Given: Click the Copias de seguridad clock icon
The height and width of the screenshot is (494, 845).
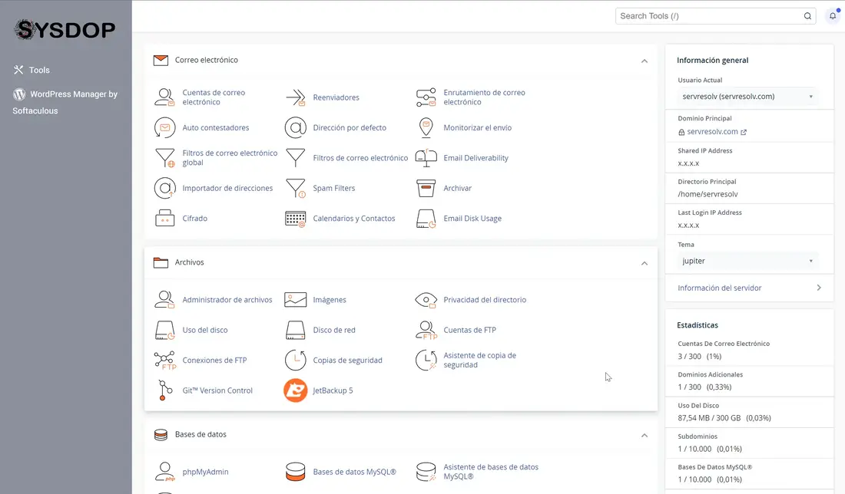Looking at the screenshot, I should 295,360.
